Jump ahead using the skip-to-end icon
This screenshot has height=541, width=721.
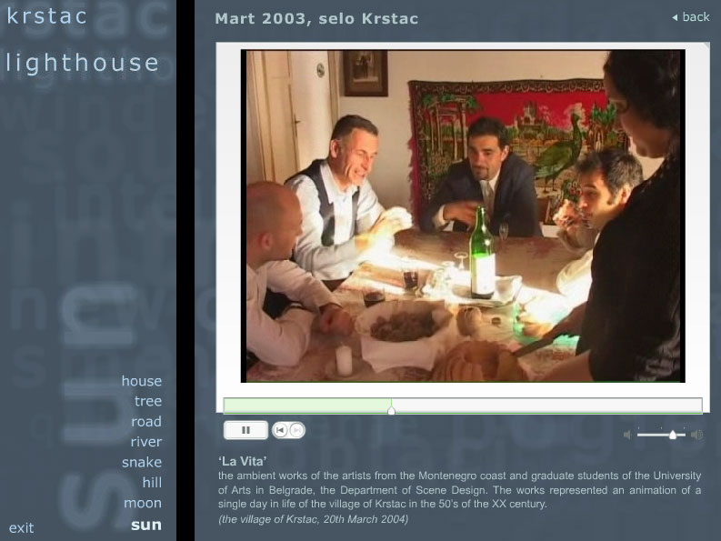pyautogui.click(x=296, y=430)
